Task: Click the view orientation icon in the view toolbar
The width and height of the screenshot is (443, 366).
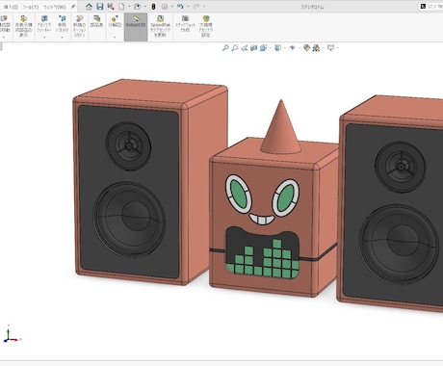Action: pos(263,48)
